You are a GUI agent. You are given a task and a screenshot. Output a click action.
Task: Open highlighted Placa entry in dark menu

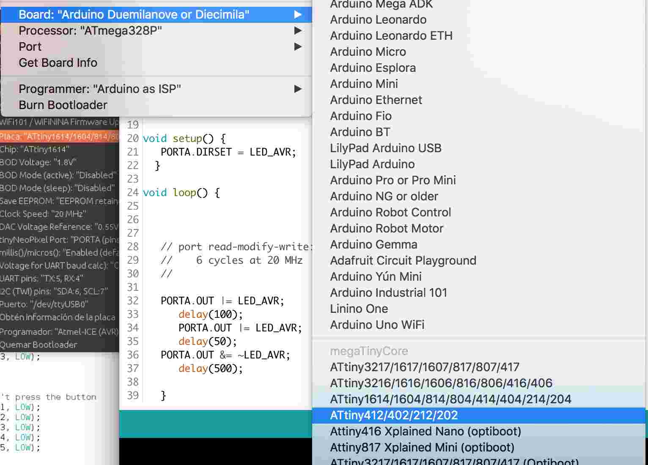tap(60, 137)
